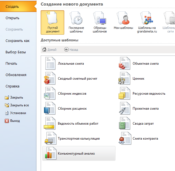Select the text Конъюнктурный анализ
The width and height of the screenshot is (175, 171).
click(76, 154)
